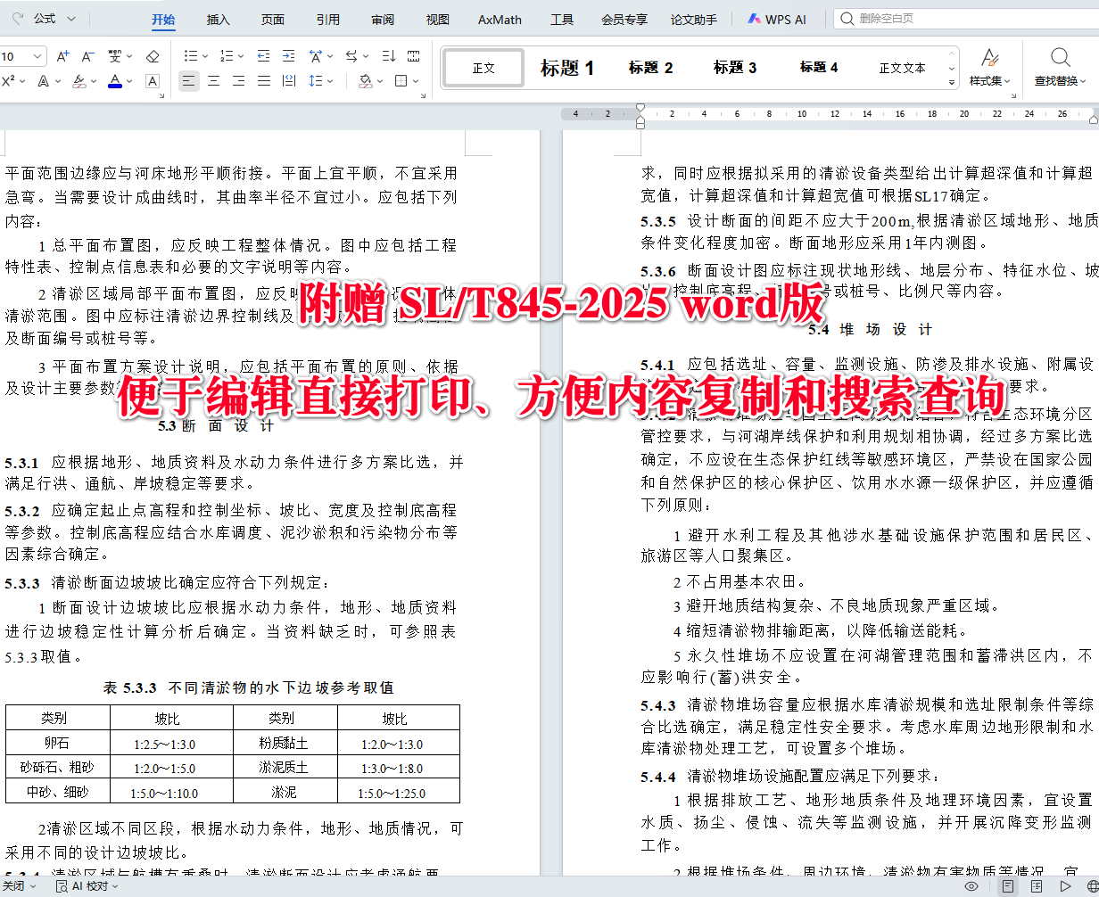Increase paragraph indent
Screen dimensions: 1099x897
point(289,56)
